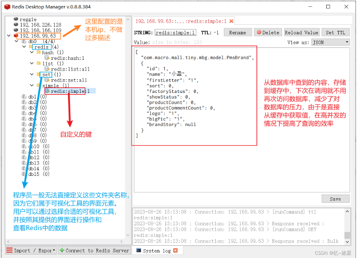357x258 pixels.
Task: Collapse the 192.168.99.63 connection node
Action: tap(9, 36)
